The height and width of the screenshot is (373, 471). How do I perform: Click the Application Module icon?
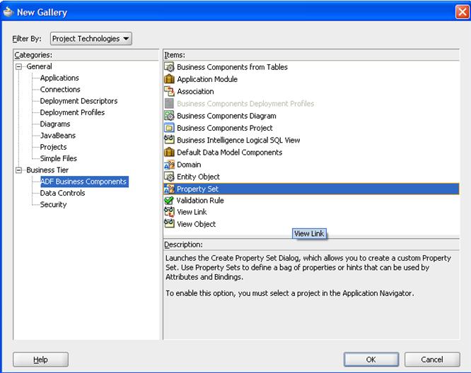coord(169,79)
